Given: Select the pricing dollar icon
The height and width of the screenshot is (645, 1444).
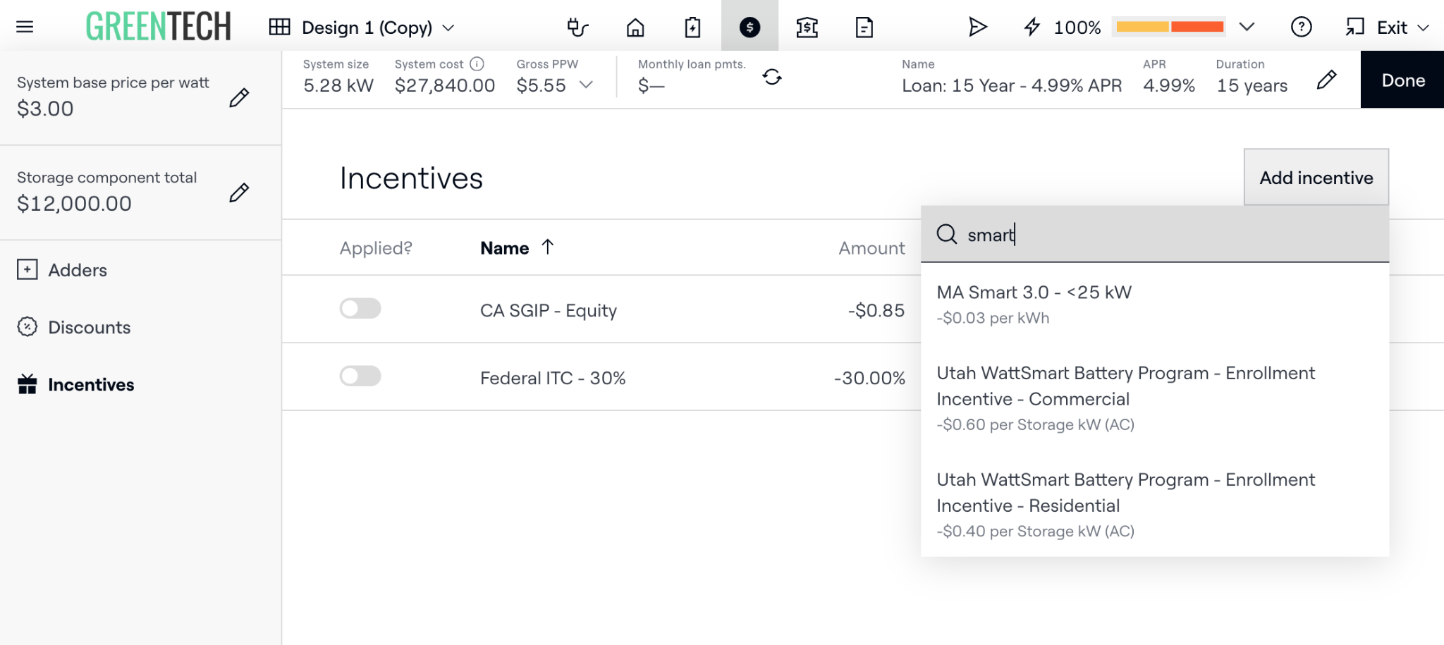Looking at the screenshot, I should click(x=749, y=27).
